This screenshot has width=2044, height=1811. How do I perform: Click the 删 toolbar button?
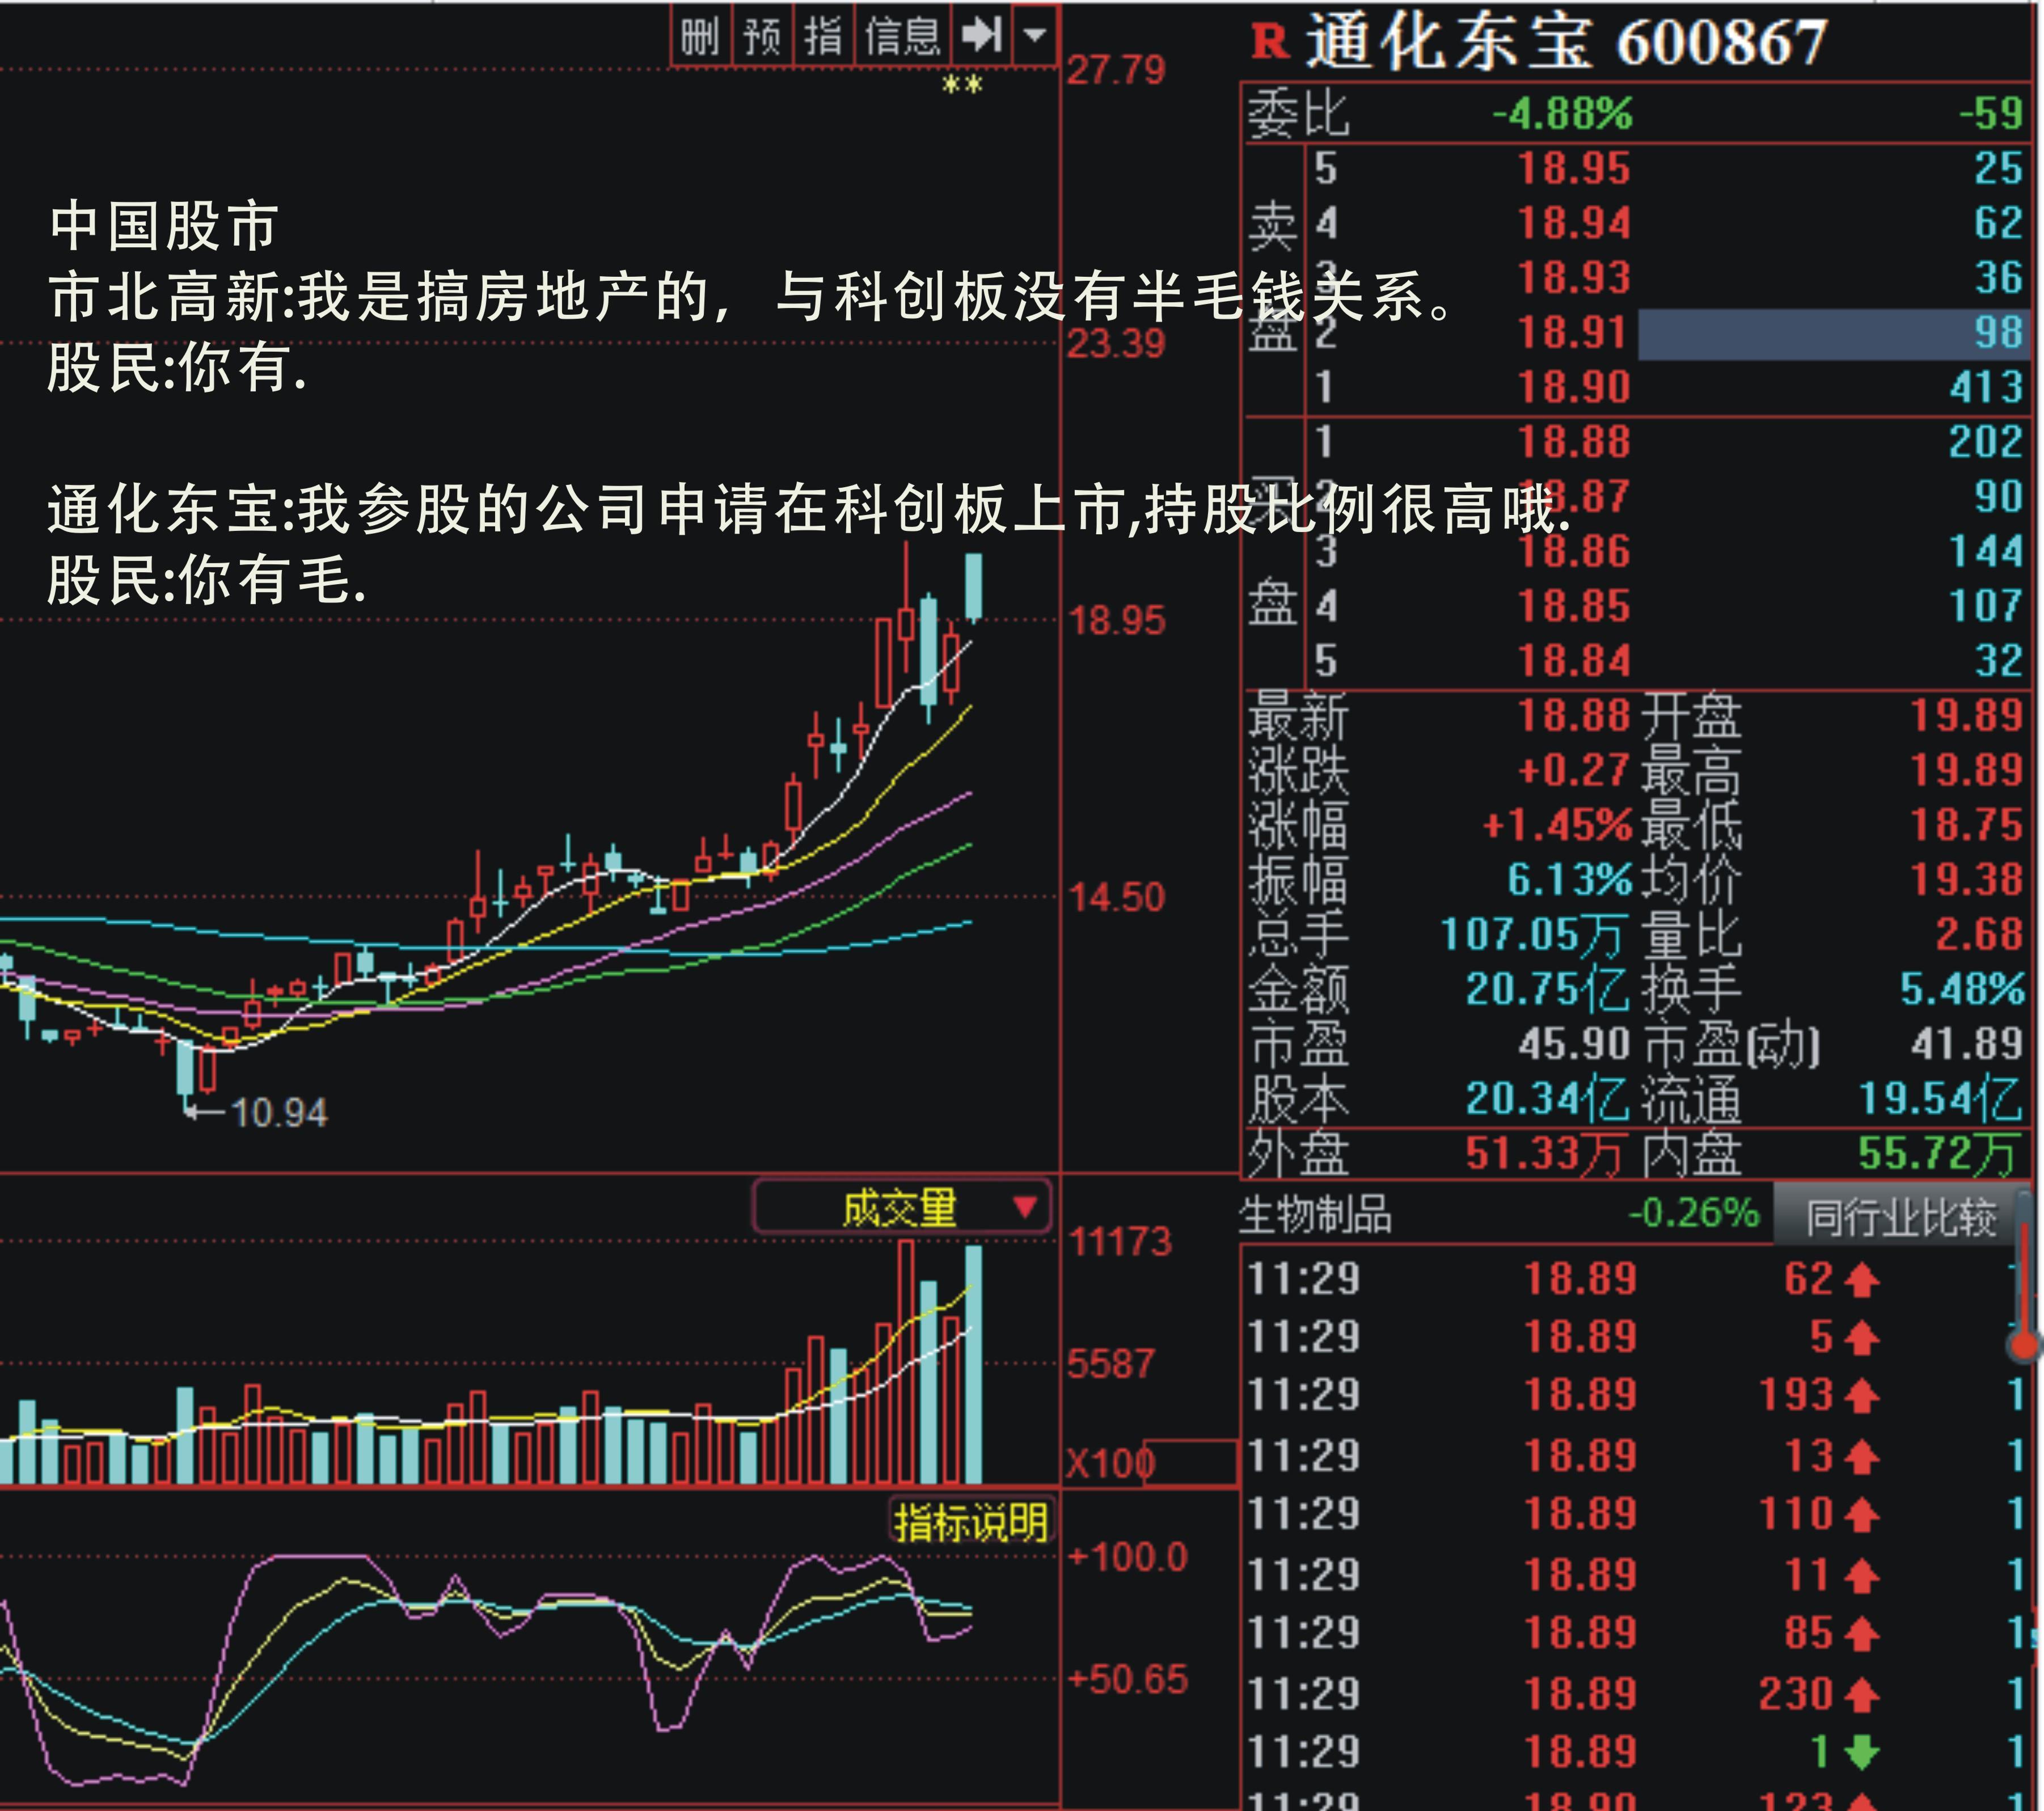pos(700,36)
